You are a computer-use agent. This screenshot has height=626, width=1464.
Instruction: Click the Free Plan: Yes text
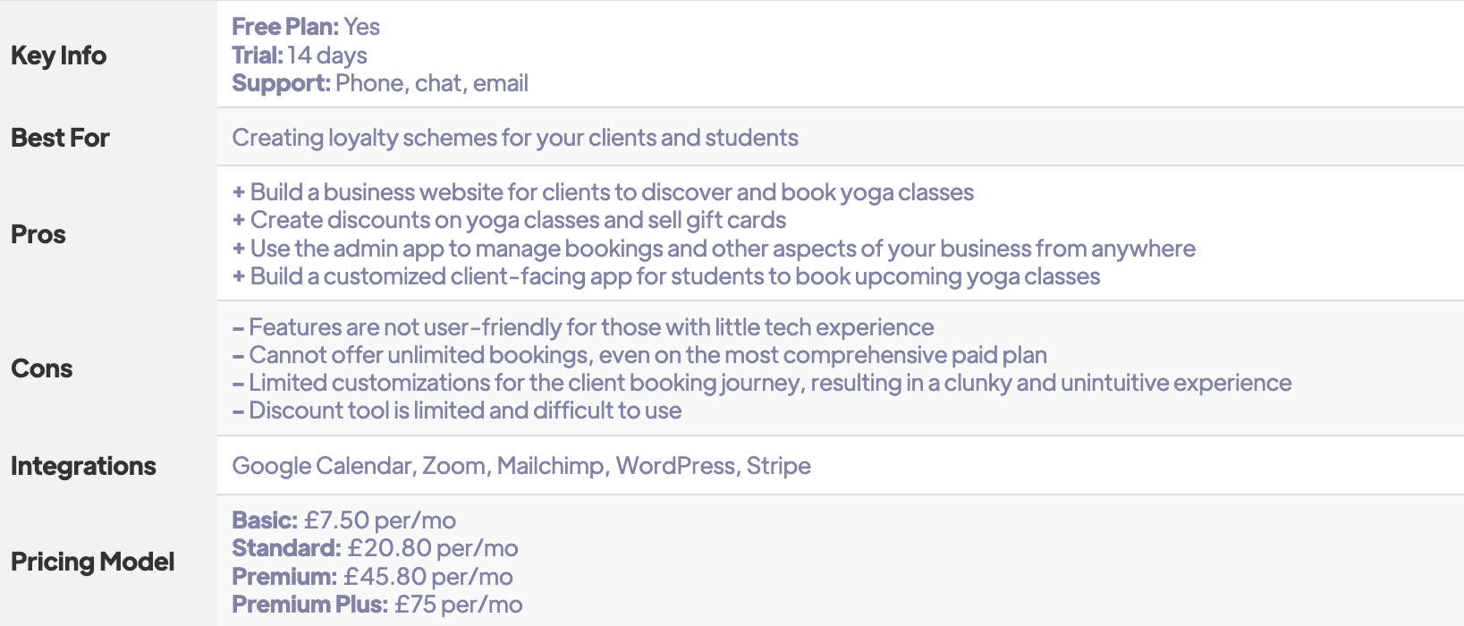(x=306, y=27)
